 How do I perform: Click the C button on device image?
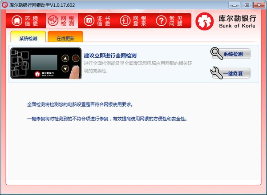pyautogui.click(x=76, y=58)
